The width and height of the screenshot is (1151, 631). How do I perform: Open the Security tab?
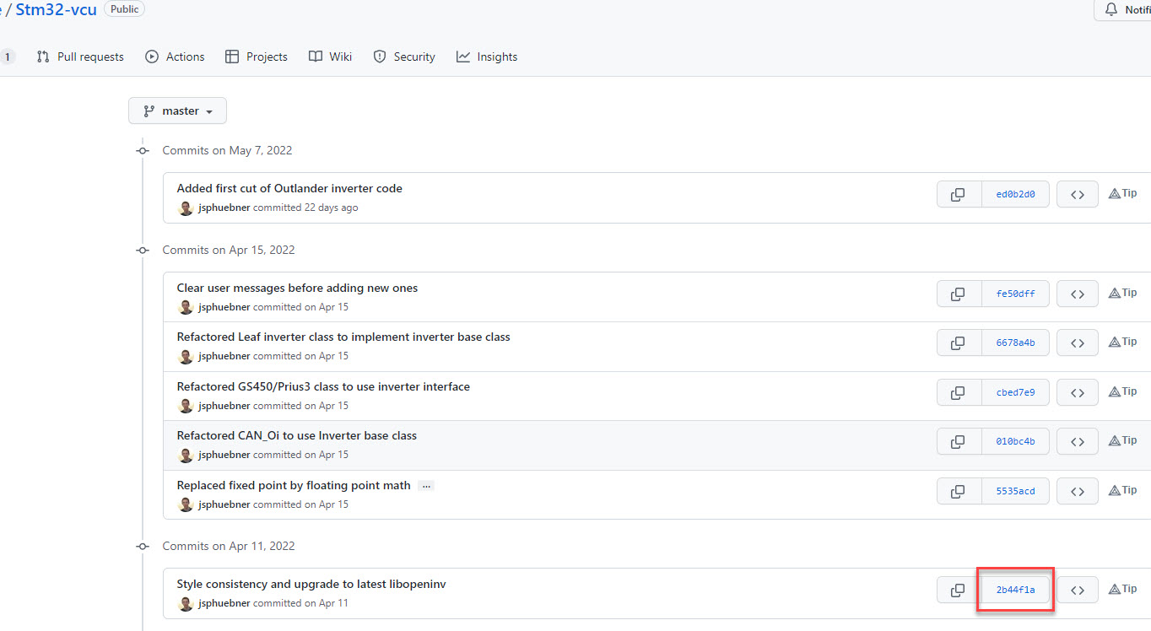404,57
